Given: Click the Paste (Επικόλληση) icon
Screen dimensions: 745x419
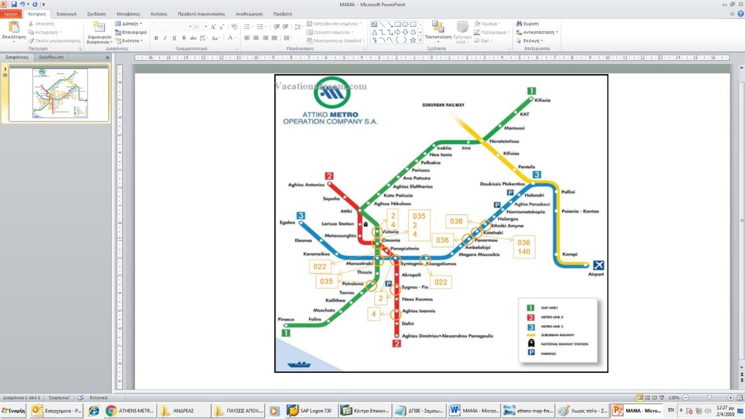Looking at the screenshot, I should tap(14, 27).
